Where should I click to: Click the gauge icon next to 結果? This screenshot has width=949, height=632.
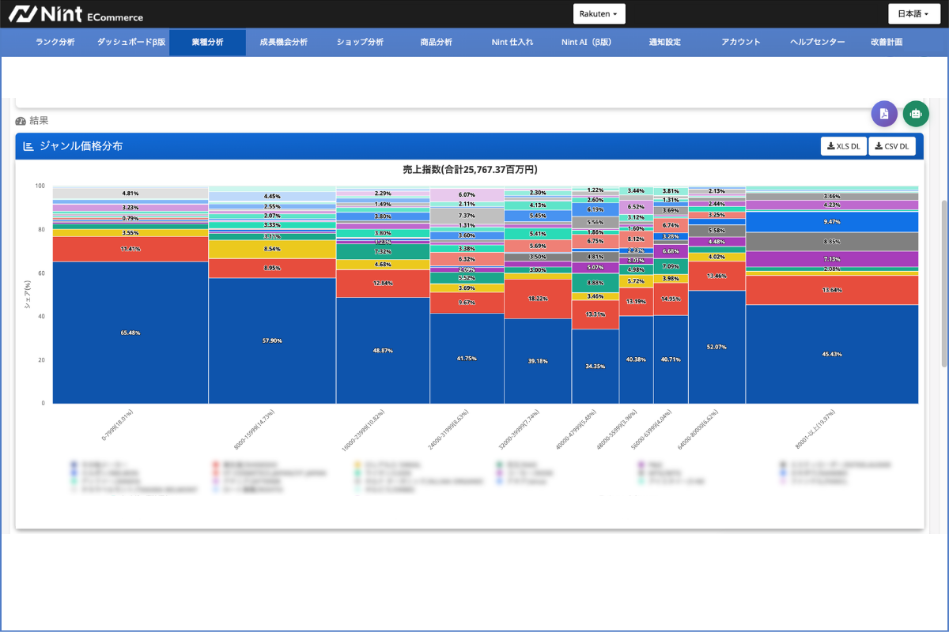click(x=21, y=122)
